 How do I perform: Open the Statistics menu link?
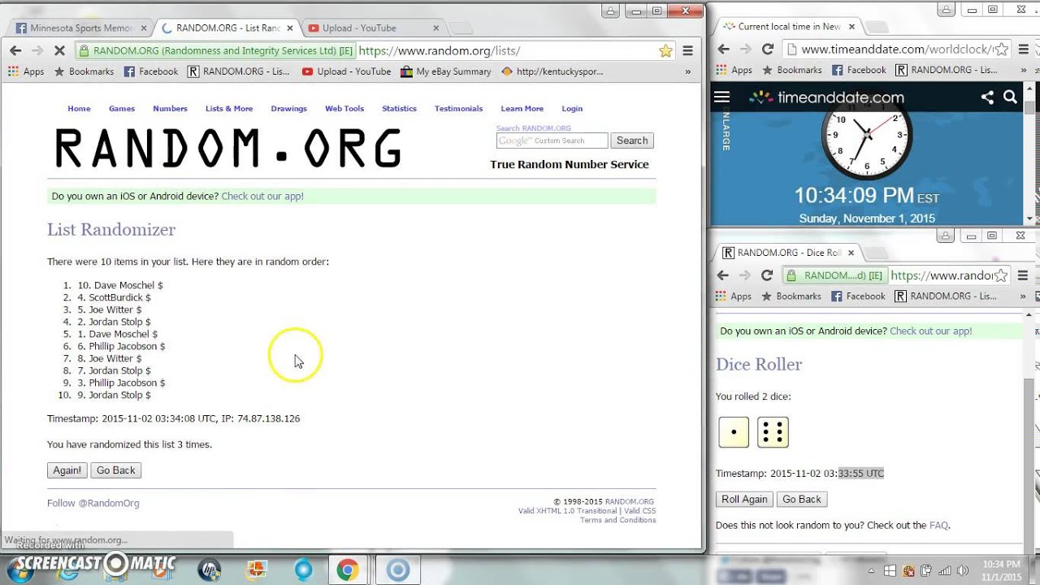point(399,108)
